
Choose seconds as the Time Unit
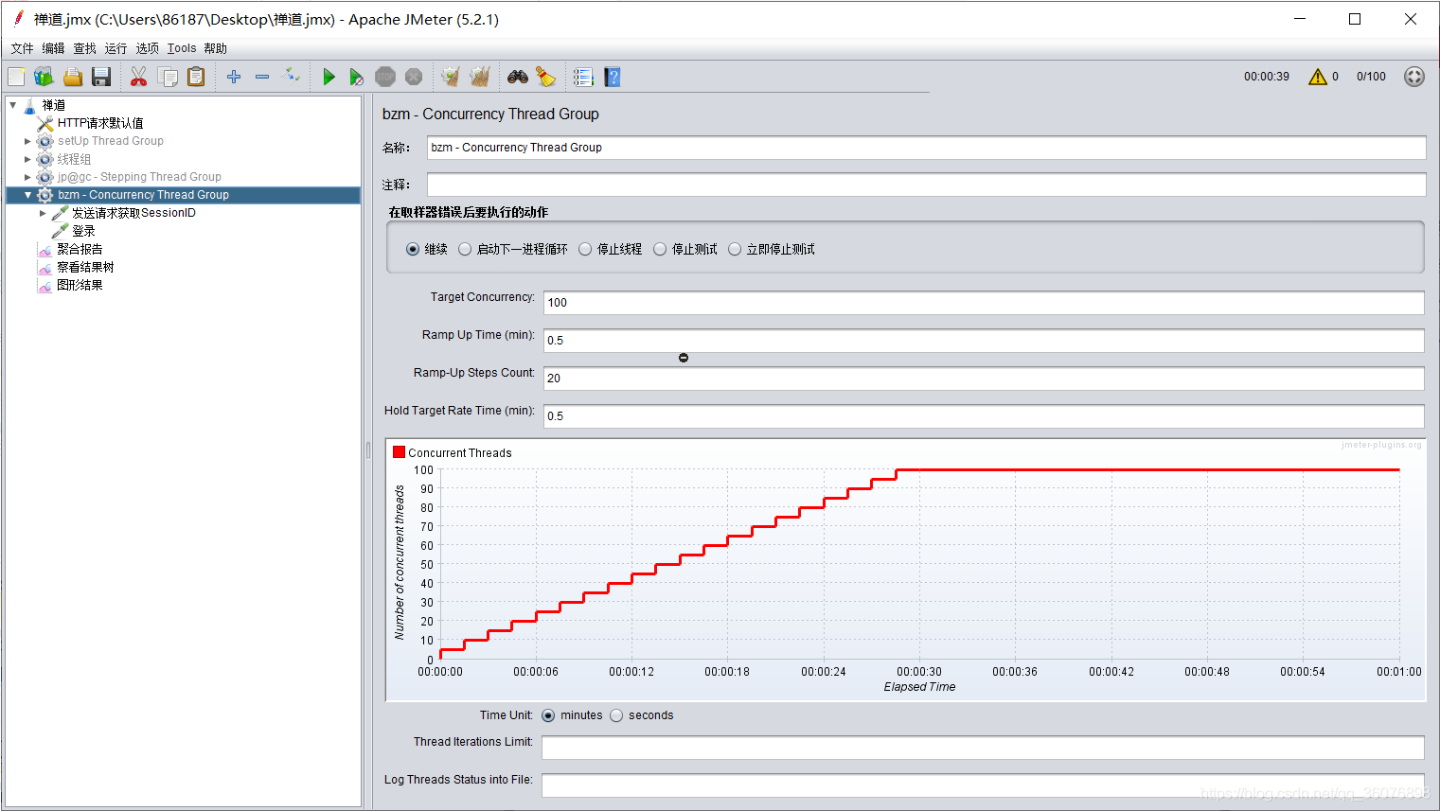click(616, 715)
